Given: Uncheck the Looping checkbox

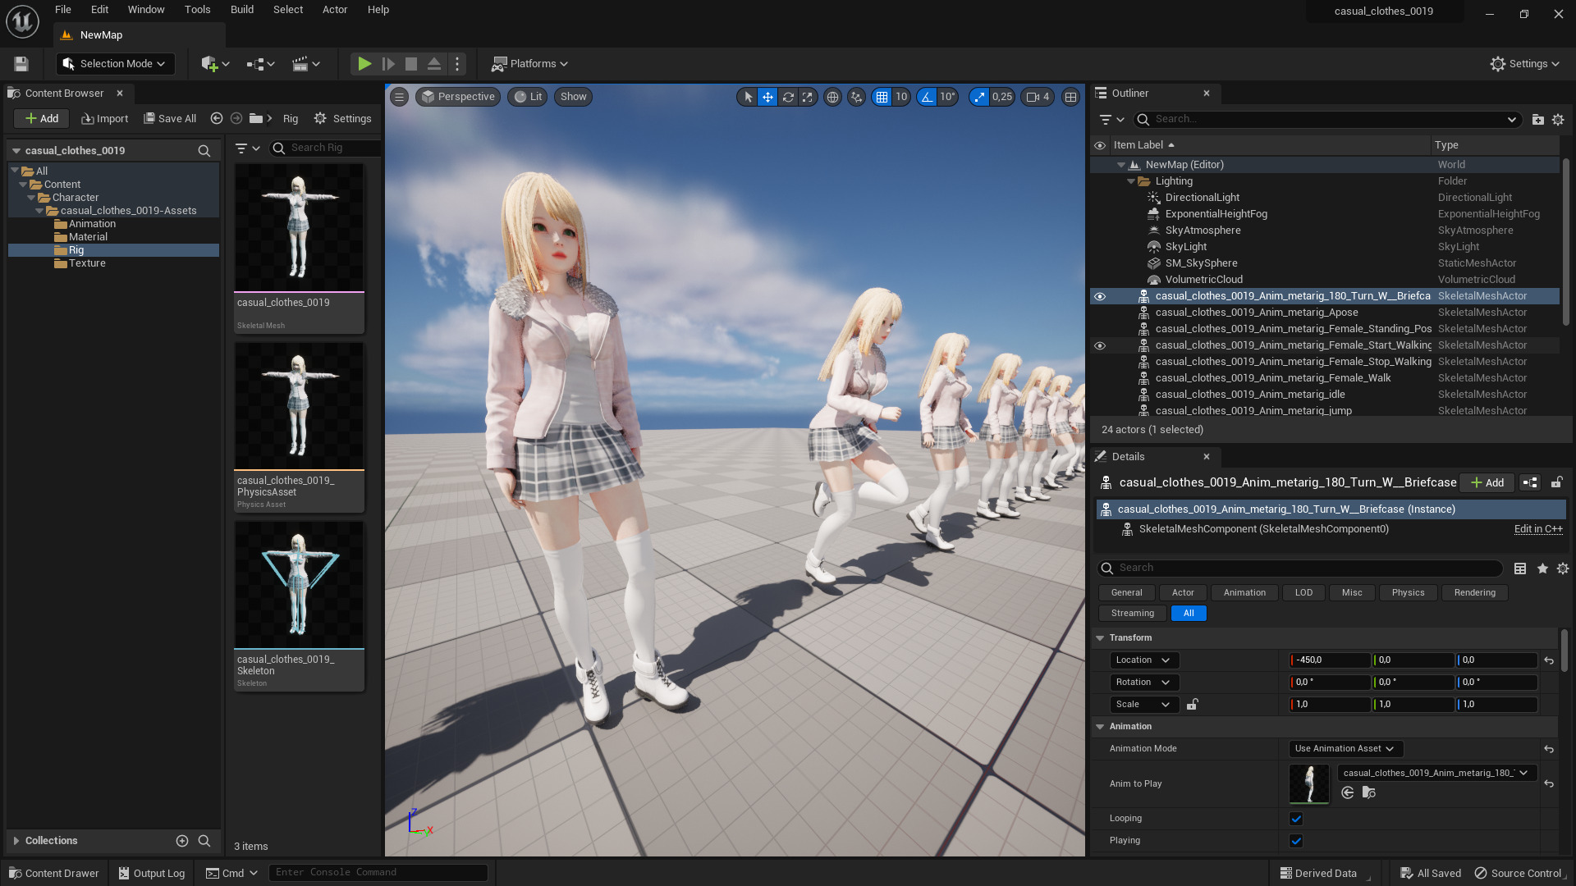Looking at the screenshot, I should pos(1296,819).
